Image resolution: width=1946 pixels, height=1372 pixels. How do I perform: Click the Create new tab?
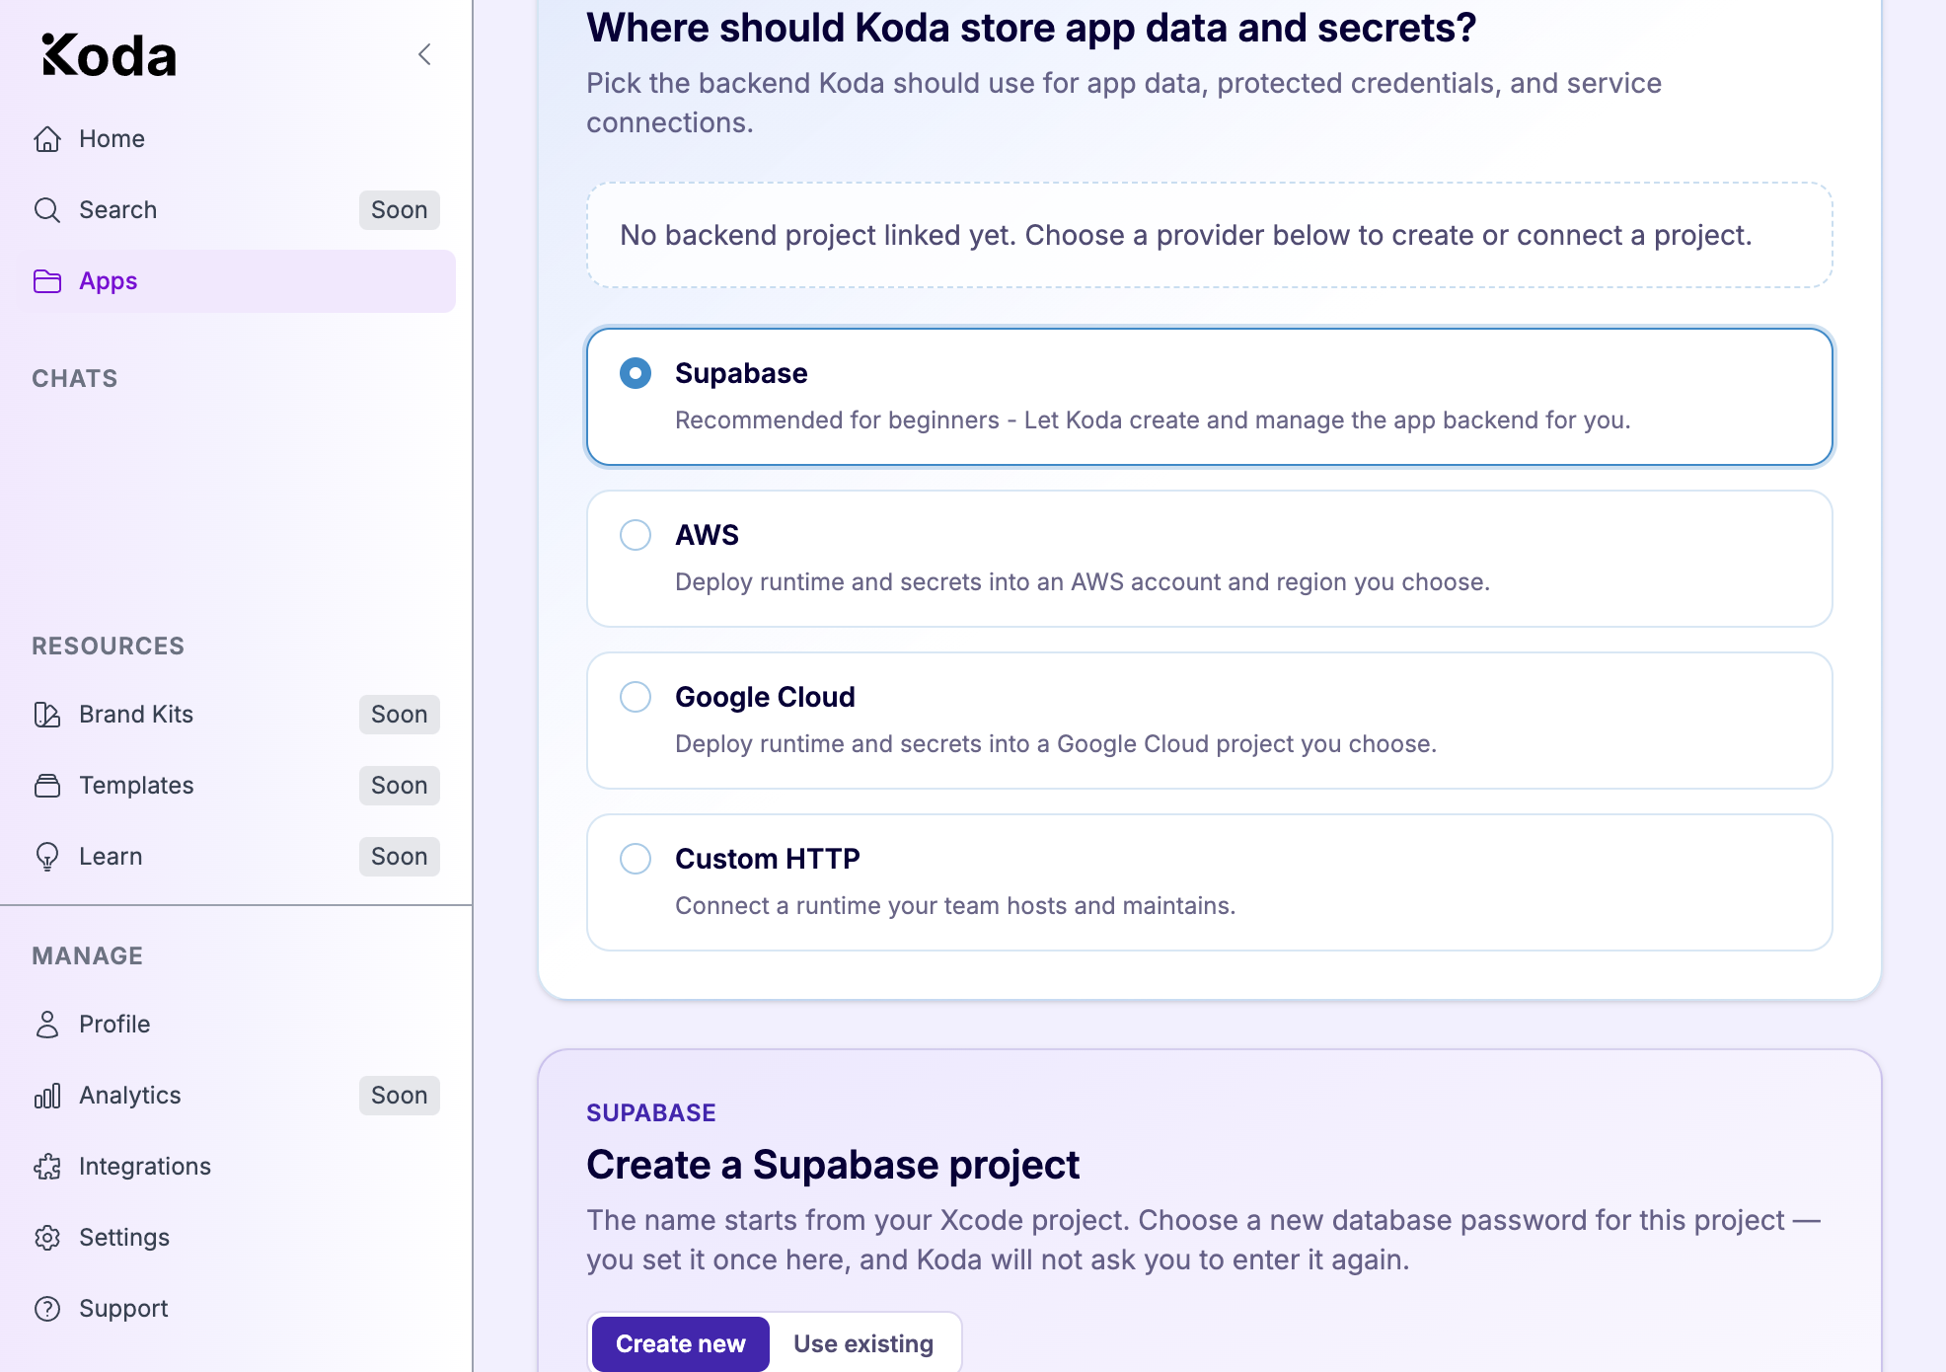[681, 1344]
